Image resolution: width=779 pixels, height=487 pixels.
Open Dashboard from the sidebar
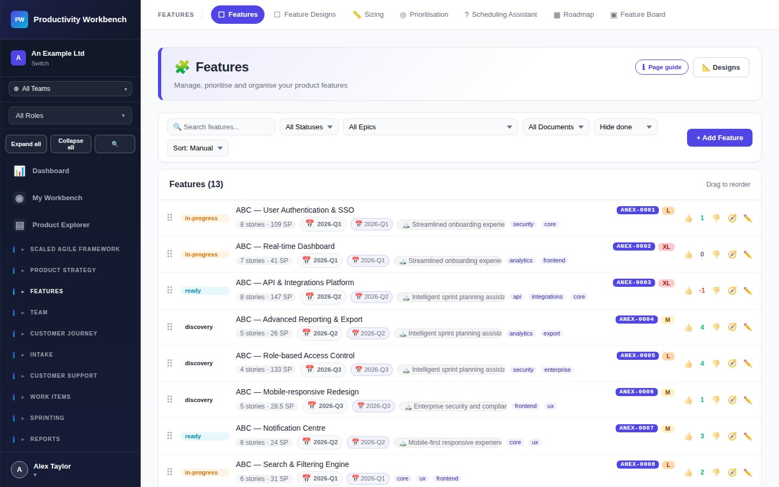70,171
